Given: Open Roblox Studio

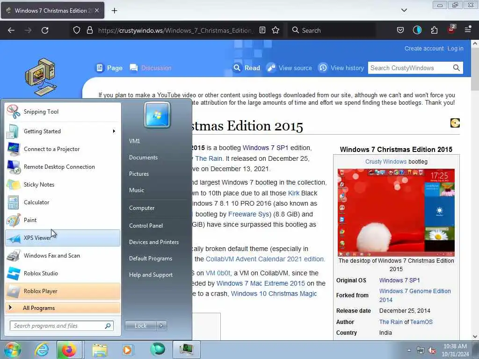Looking at the screenshot, I should click(63, 273).
